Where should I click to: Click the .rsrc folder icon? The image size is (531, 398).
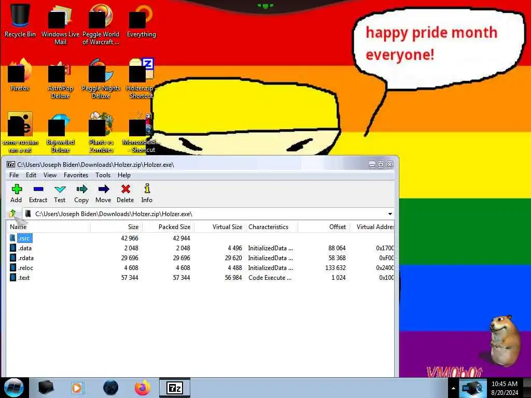click(13, 238)
